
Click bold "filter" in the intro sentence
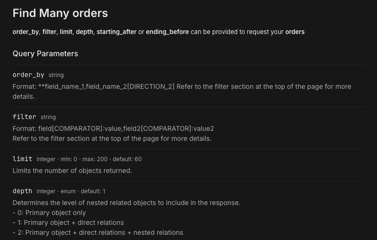click(x=49, y=32)
